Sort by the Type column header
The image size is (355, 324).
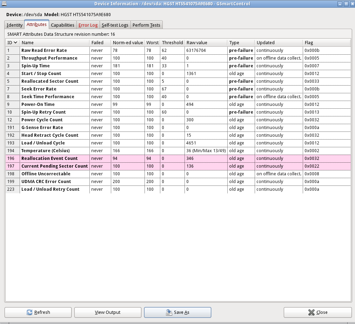coord(241,42)
